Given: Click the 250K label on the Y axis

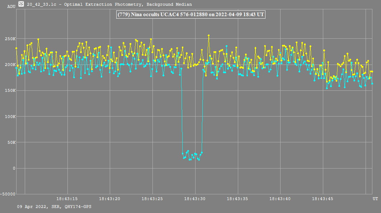Looking at the screenshot, I should (x=10, y=39).
